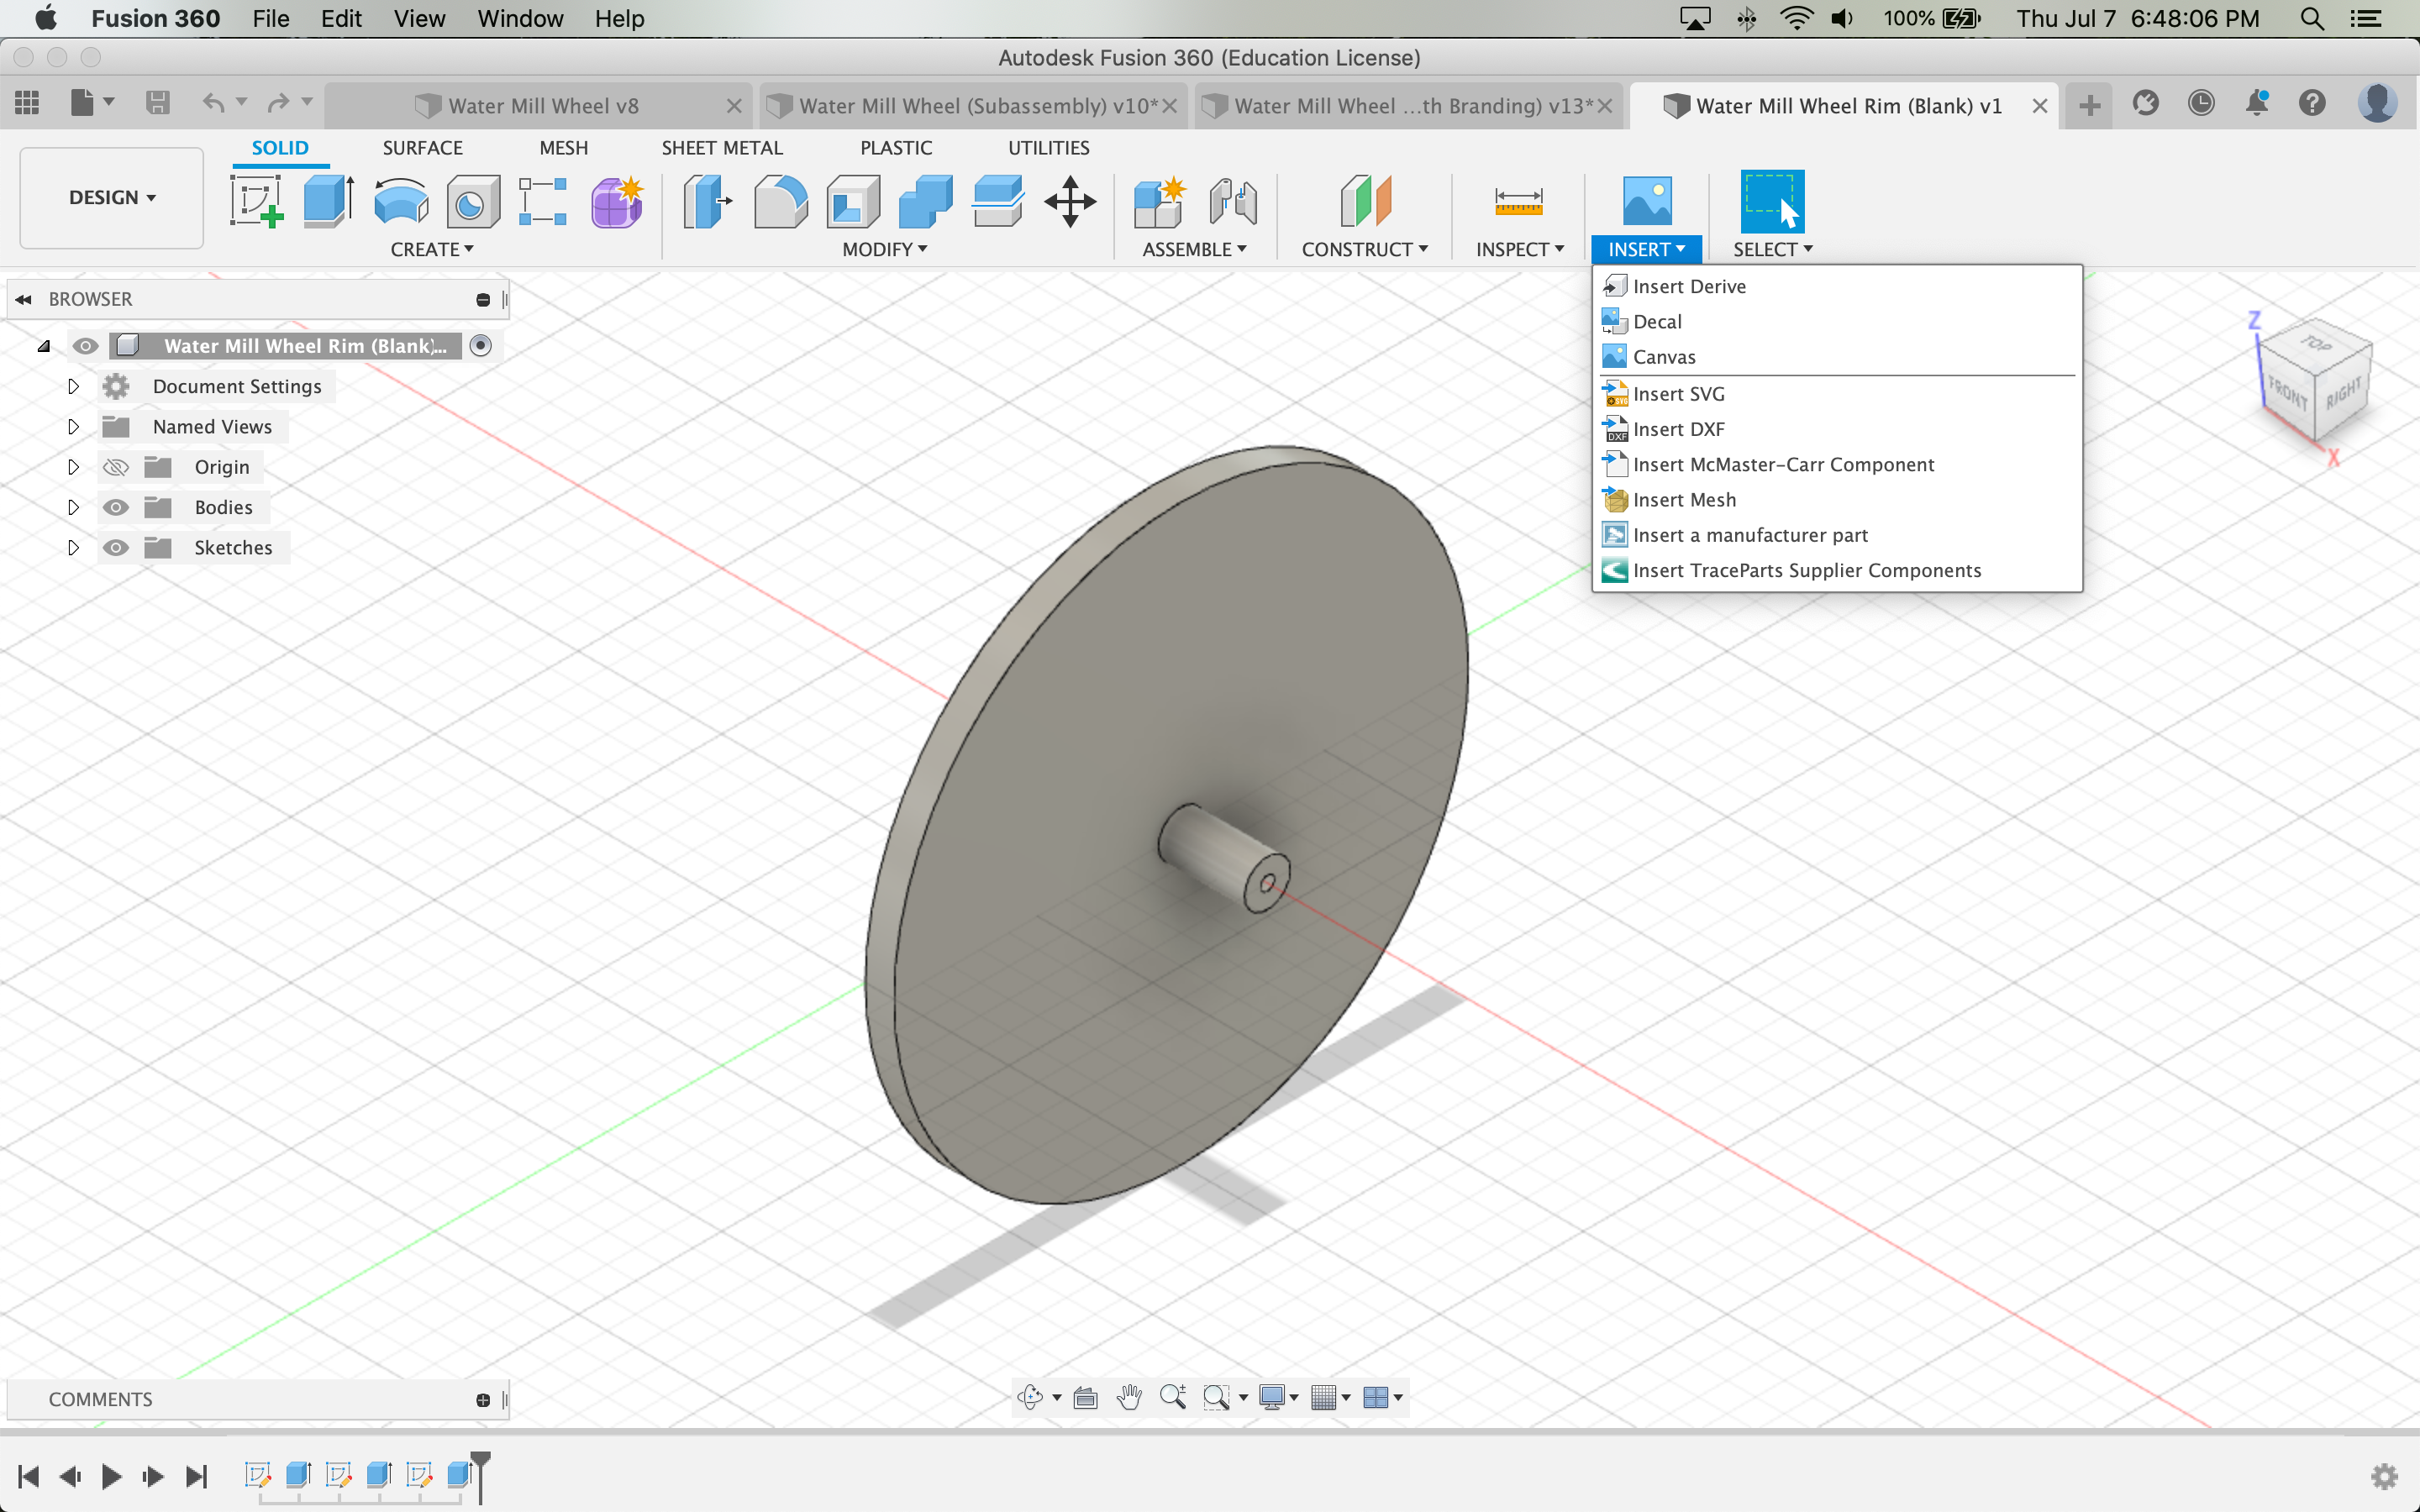Viewport: 2420px width, 1512px height.
Task: Hide the Bodies folder
Action: 116,507
